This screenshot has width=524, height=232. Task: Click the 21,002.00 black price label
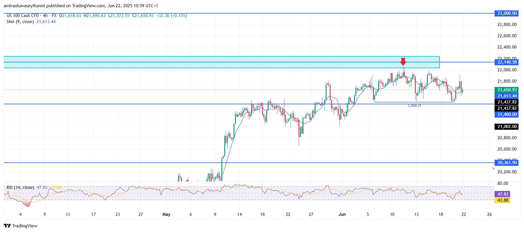pos(507,127)
